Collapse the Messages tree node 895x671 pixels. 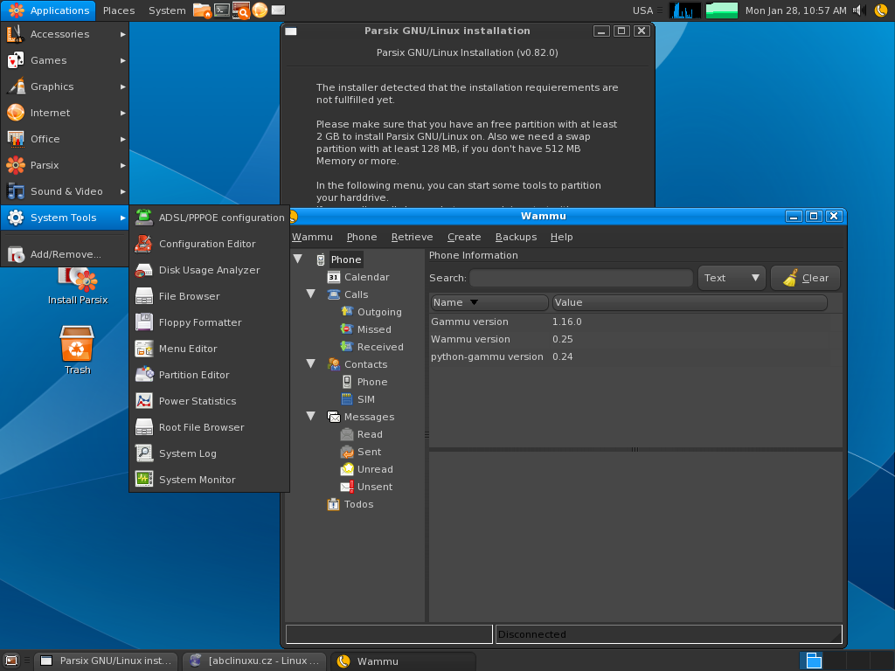pos(310,417)
